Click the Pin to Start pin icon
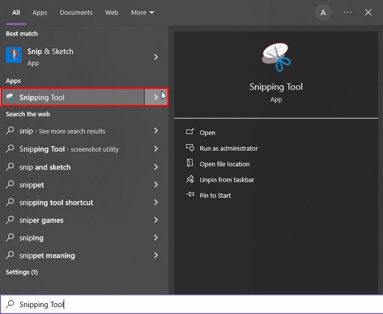This screenshot has height=314, width=383. (x=190, y=195)
